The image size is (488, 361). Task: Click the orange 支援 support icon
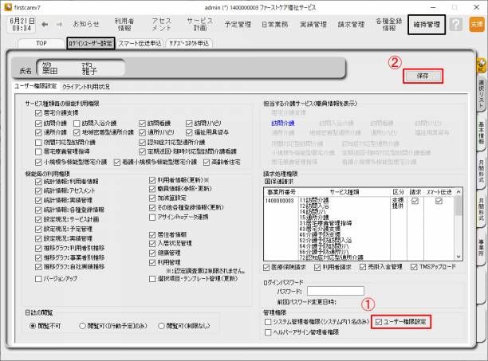pos(475,25)
